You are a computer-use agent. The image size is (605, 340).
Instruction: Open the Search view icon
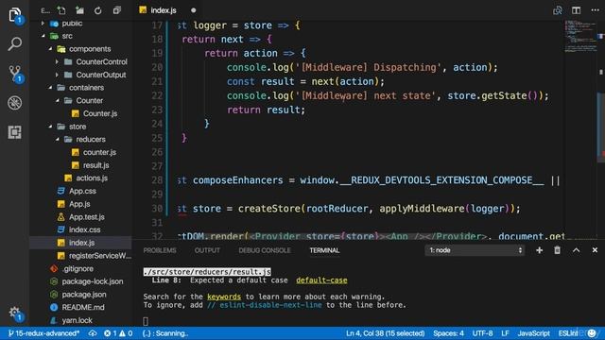pyautogui.click(x=15, y=43)
